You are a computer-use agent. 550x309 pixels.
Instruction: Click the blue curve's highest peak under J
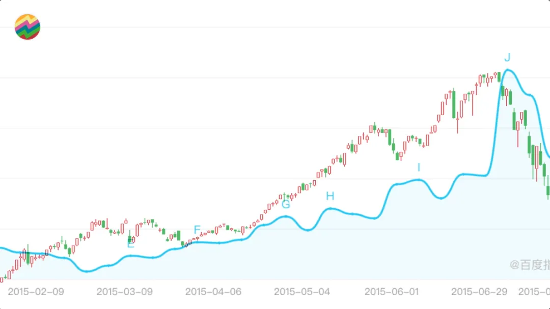508,70
